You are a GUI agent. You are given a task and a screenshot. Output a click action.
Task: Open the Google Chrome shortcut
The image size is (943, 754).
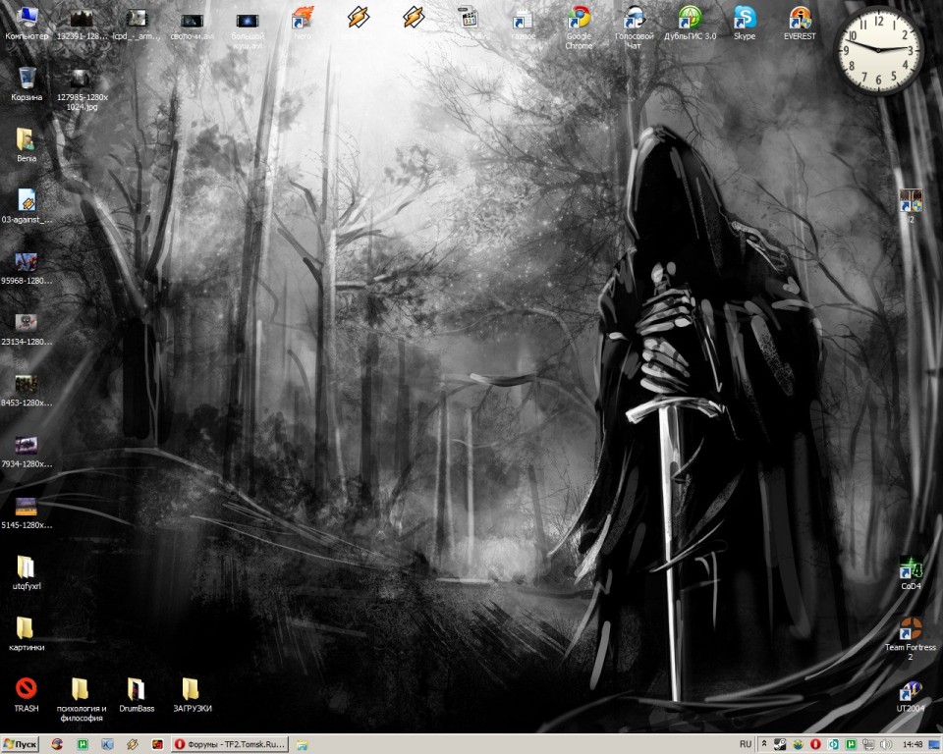point(579,27)
